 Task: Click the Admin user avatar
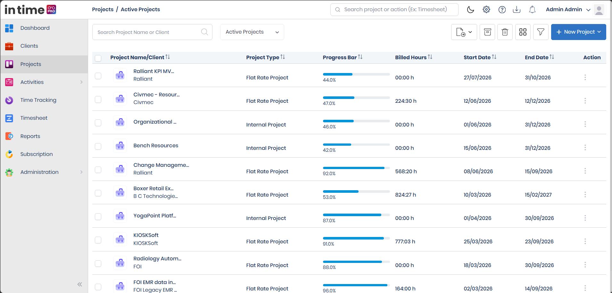(x=599, y=10)
